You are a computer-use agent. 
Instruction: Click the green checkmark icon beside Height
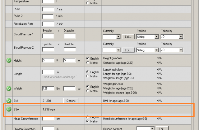[x=9, y=60]
